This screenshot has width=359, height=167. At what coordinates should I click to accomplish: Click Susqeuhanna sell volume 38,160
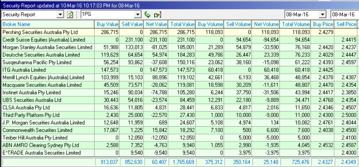click(237, 62)
